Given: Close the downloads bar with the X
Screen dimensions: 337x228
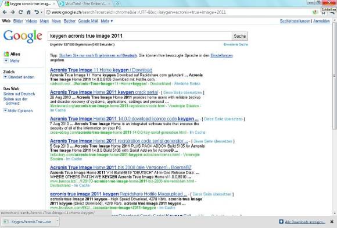Looking at the screenshot, I should coord(332,222).
